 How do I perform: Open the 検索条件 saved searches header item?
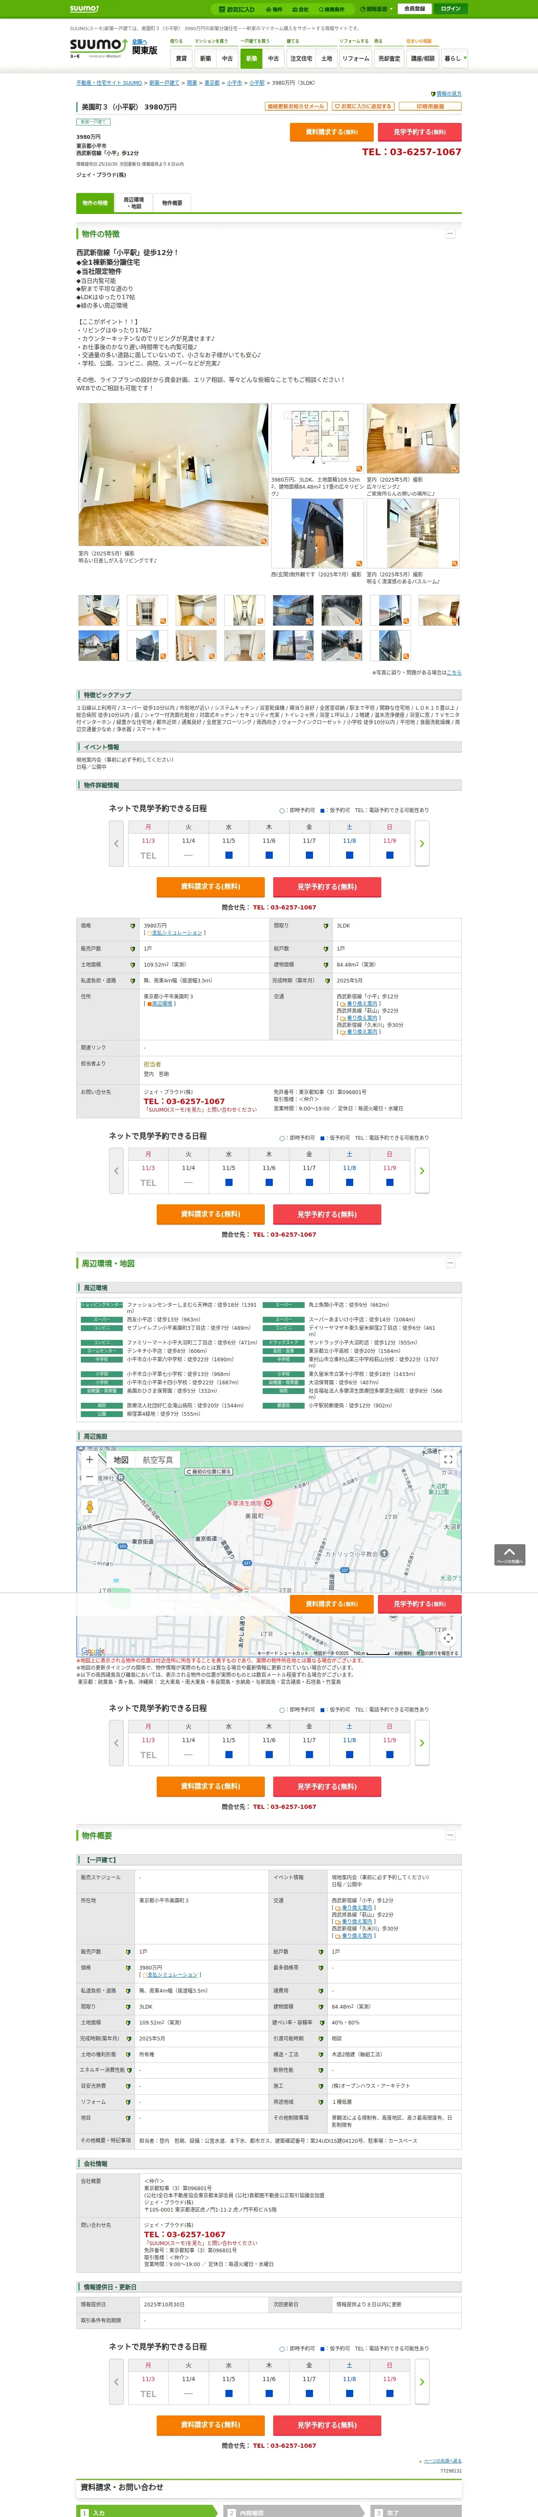[332, 9]
